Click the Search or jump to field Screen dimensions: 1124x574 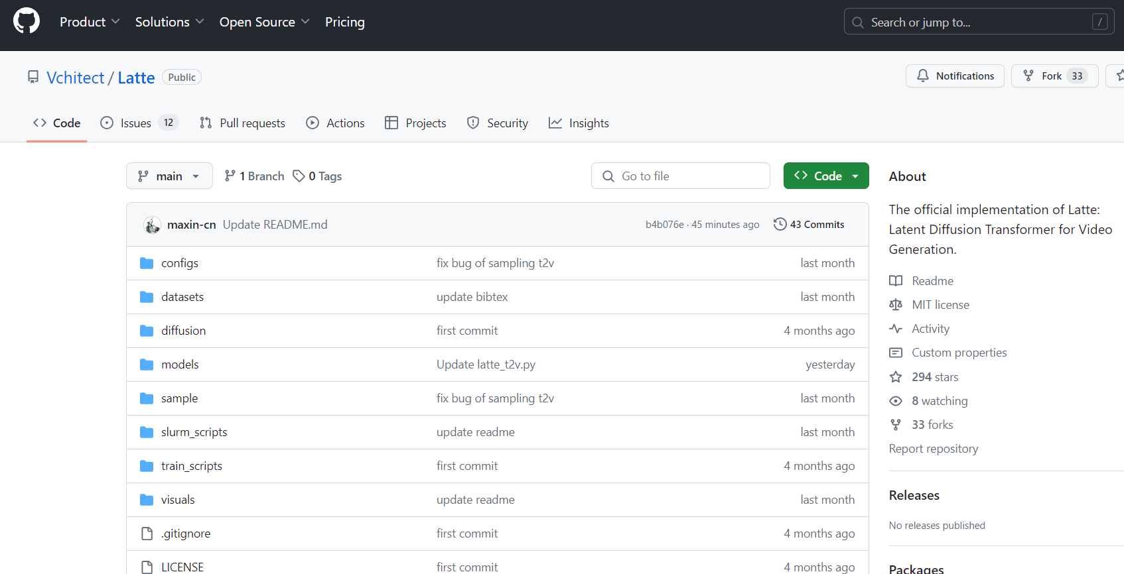[979, 22]
